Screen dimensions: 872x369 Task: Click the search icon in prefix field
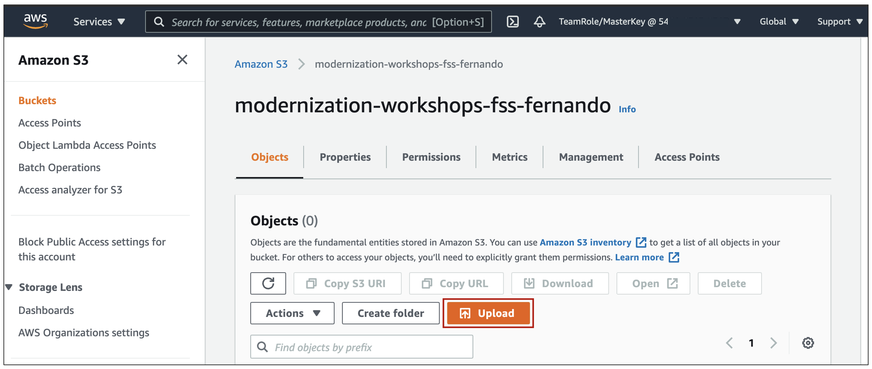click(x=263, y=347)
